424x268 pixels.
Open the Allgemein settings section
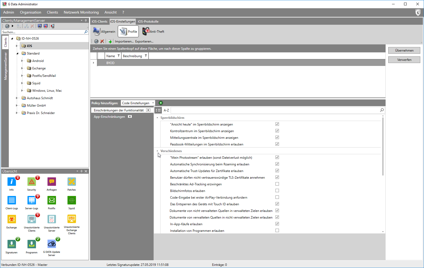pyautogui.click(x=104, y=31)
